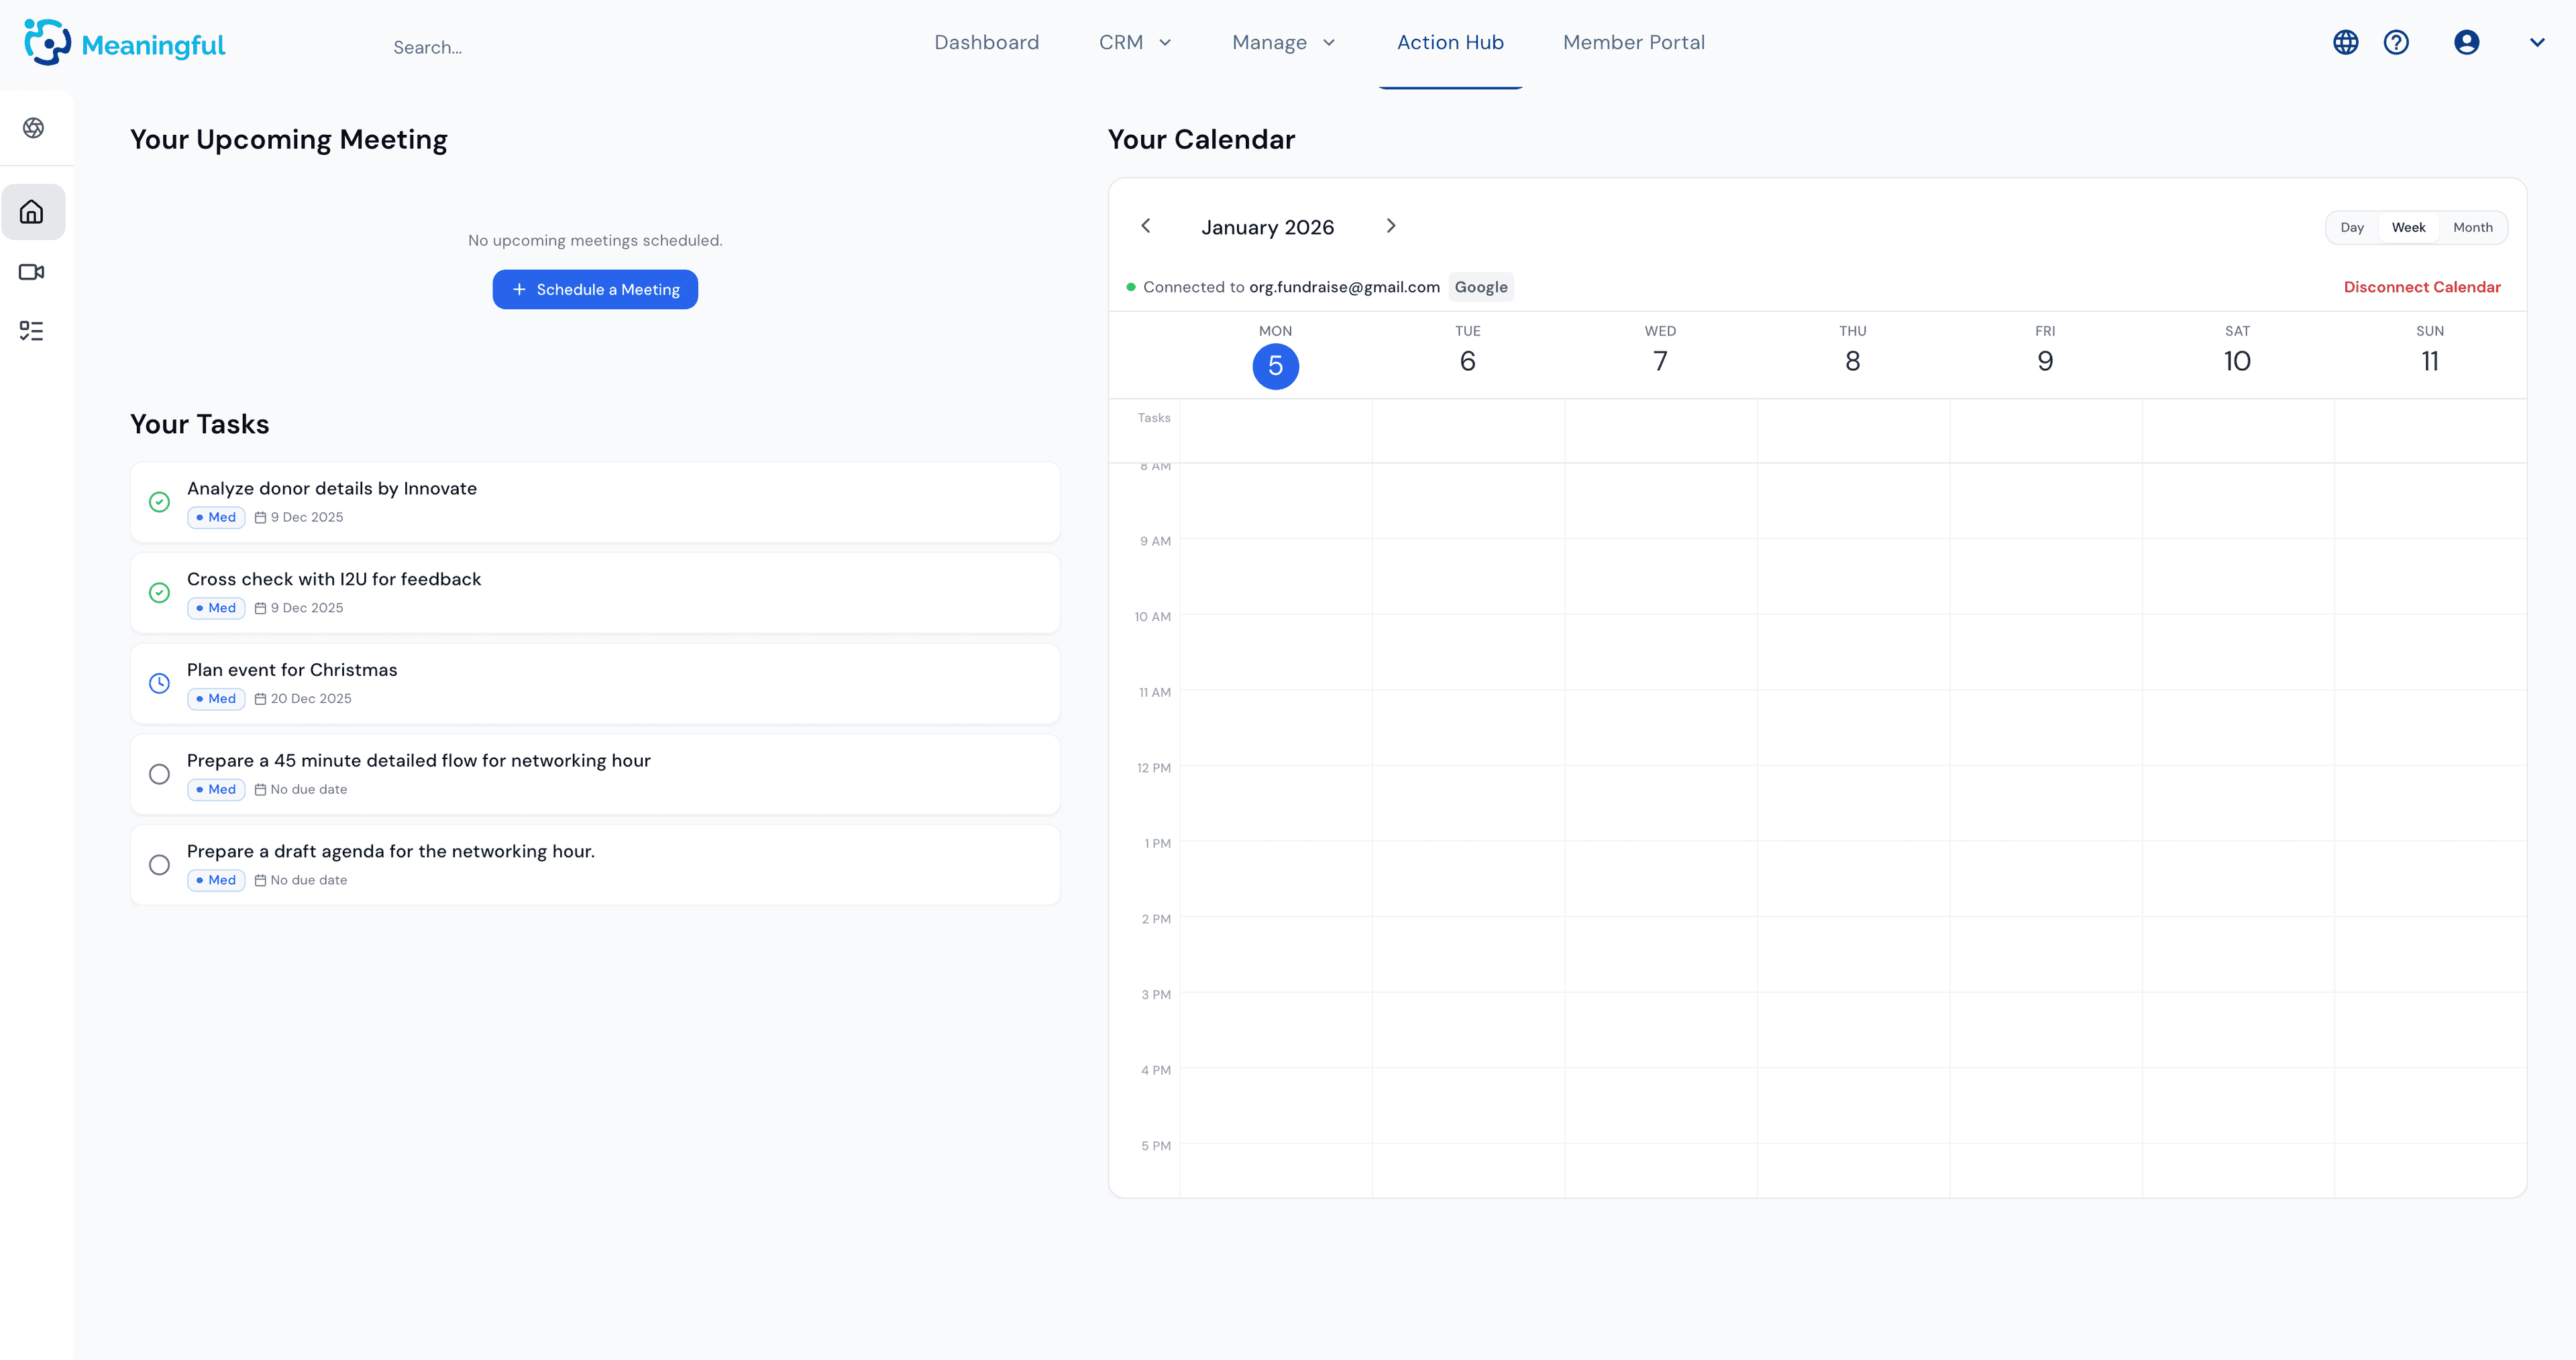Mark 'Prepare a draft agenda' task complete

click(x=160, y=865)
